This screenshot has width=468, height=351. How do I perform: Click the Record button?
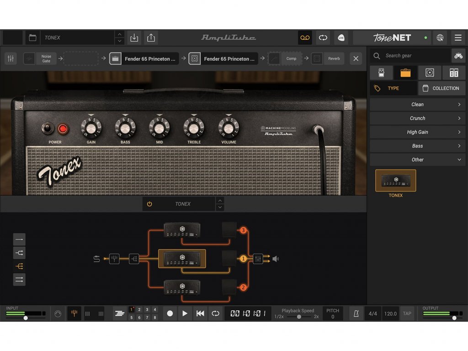(x=170, y=314)
